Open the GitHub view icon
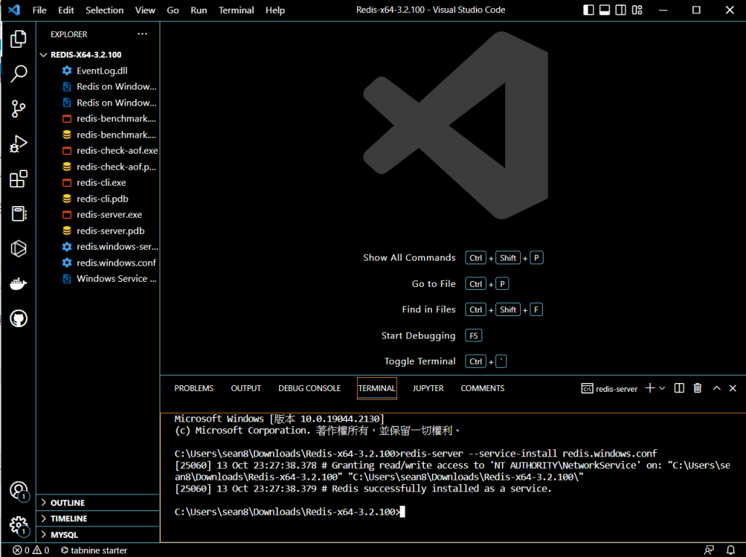Screen dimensions: 746x557 18,318
